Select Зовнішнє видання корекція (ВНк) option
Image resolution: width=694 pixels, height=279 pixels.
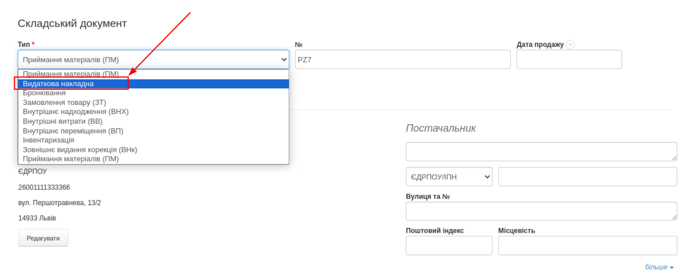click(x=80, y=150)
